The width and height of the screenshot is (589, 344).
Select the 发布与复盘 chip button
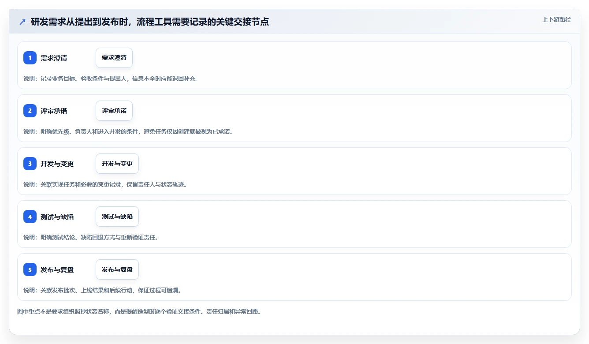pos(117,269)
